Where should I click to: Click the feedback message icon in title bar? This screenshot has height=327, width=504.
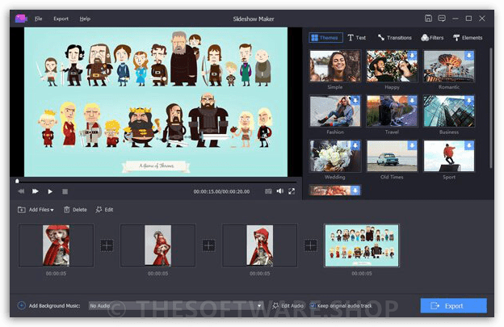click(x=442, y=19)
